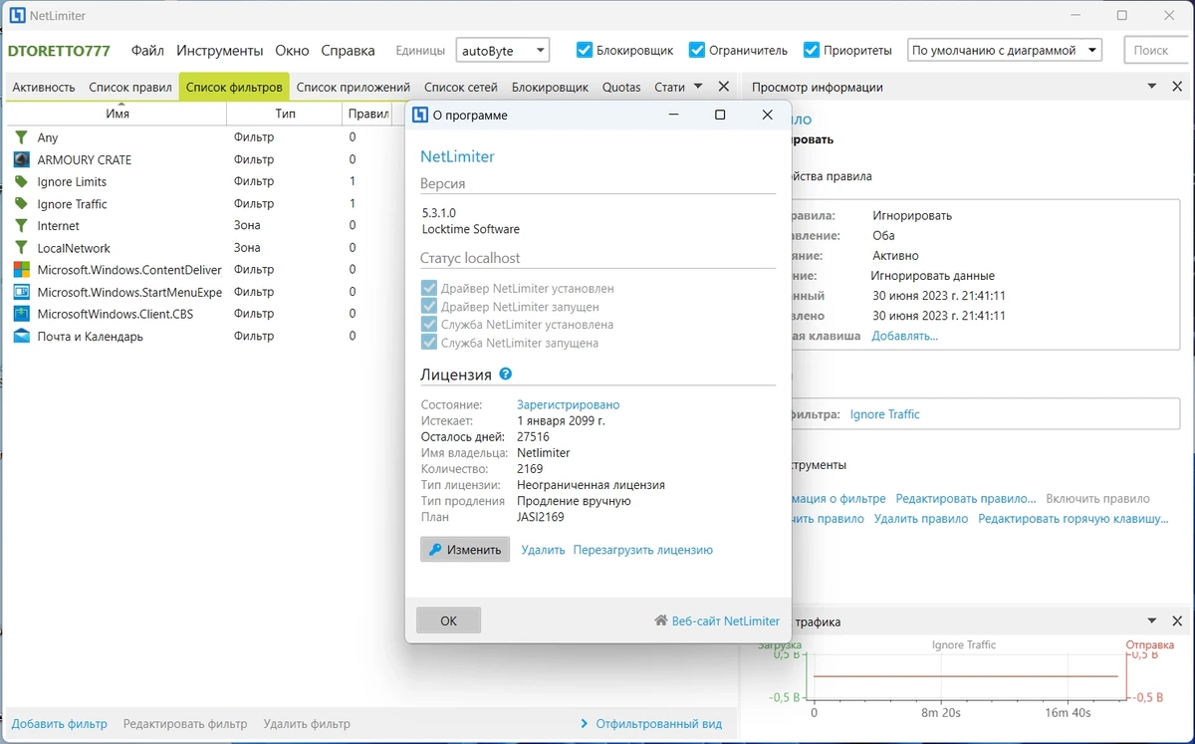The width and height of the screenshot is (1195, 744).
Task: Switch to the Список приложений tab
Action: click(354, 87)
